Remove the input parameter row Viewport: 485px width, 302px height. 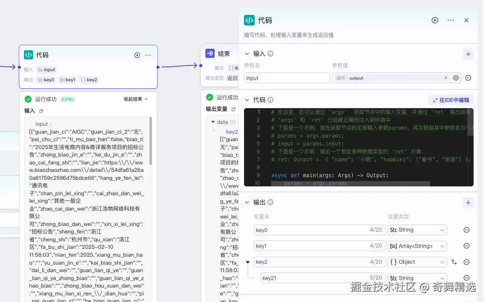pyautogui.click(x=468, y=78)
